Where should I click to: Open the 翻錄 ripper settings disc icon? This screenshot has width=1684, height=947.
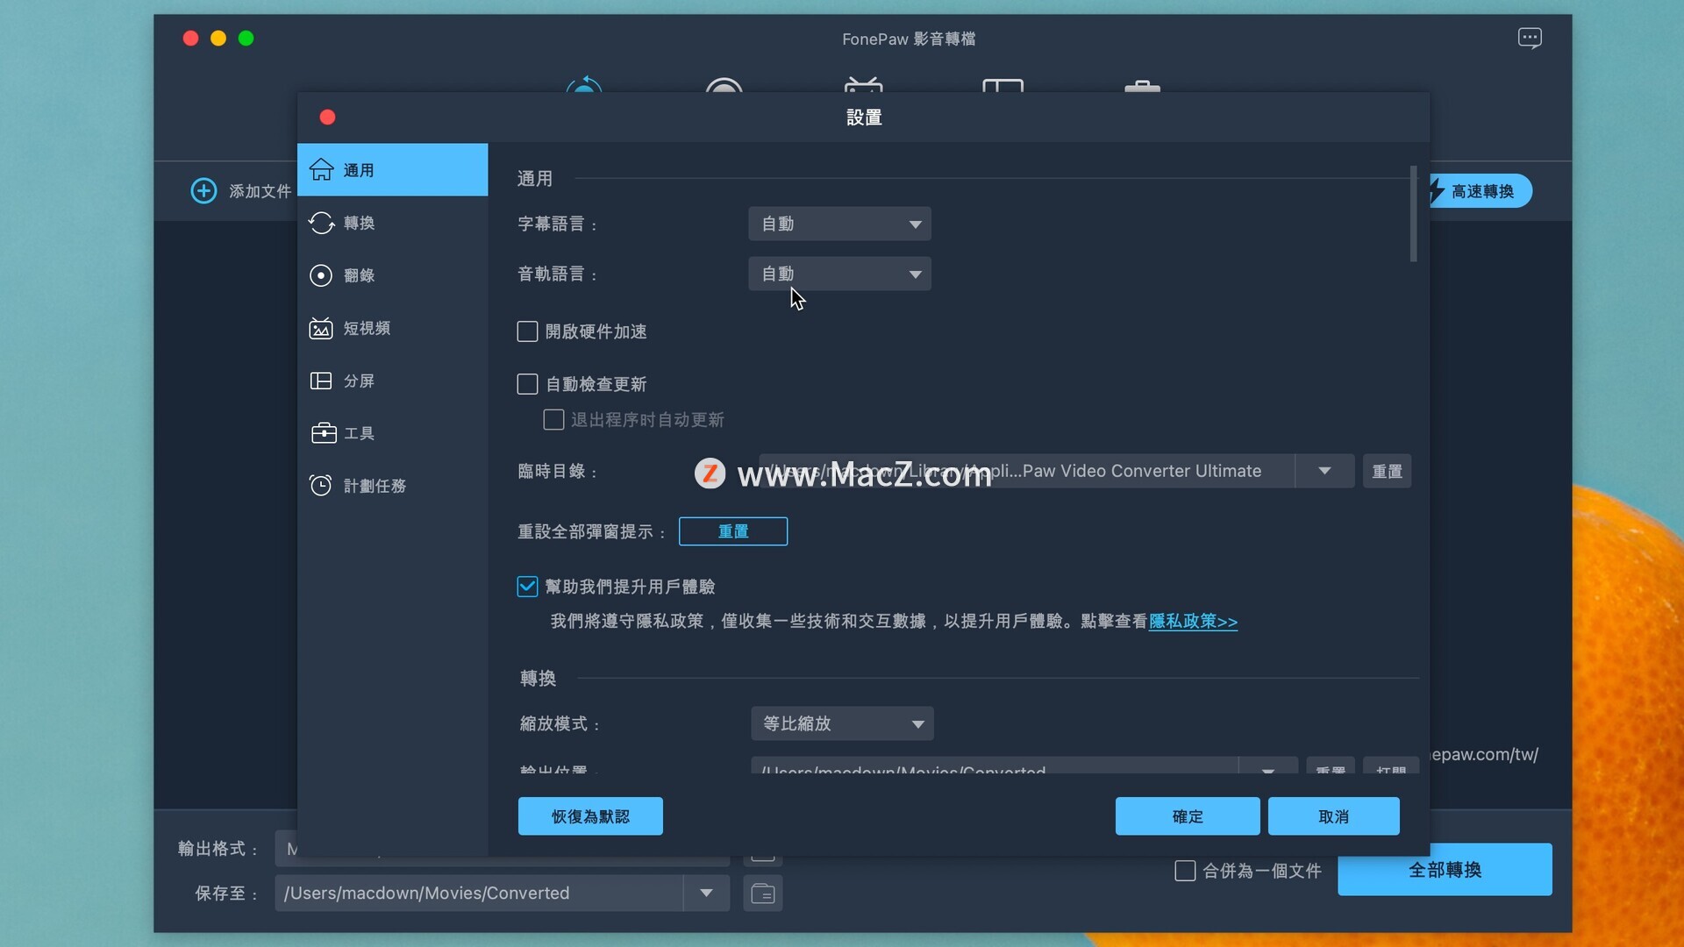[x=321, y=275]
